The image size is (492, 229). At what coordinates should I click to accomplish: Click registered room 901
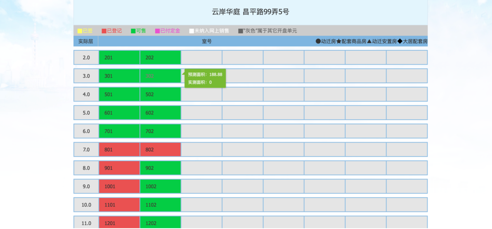(x=119, y=168)
